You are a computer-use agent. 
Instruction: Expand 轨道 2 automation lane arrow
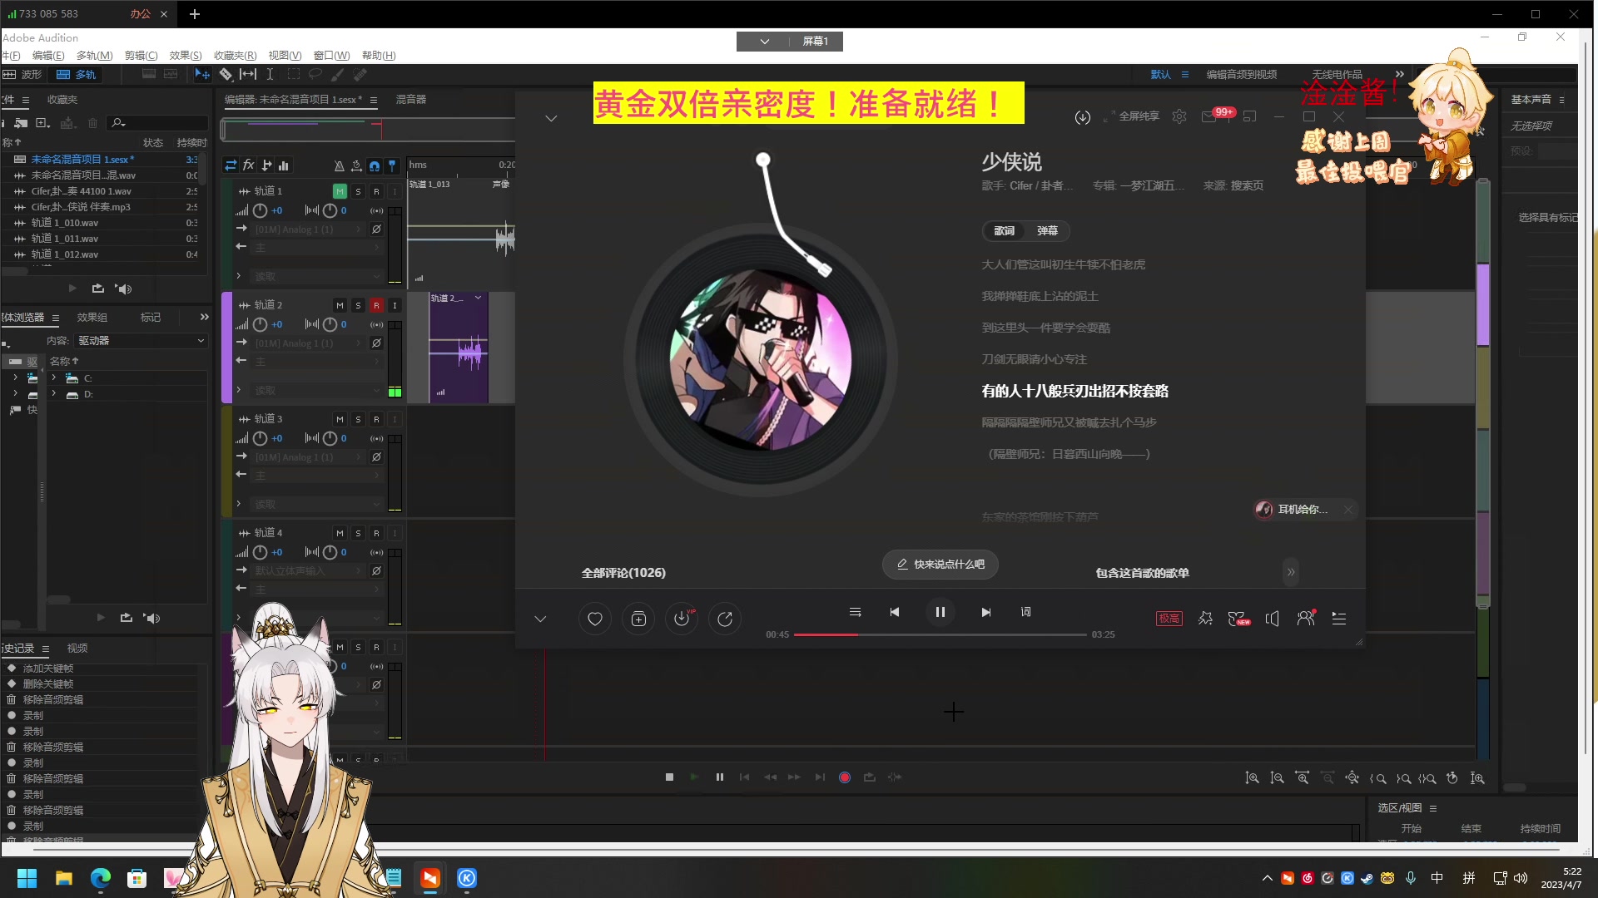tap(239, 390)
